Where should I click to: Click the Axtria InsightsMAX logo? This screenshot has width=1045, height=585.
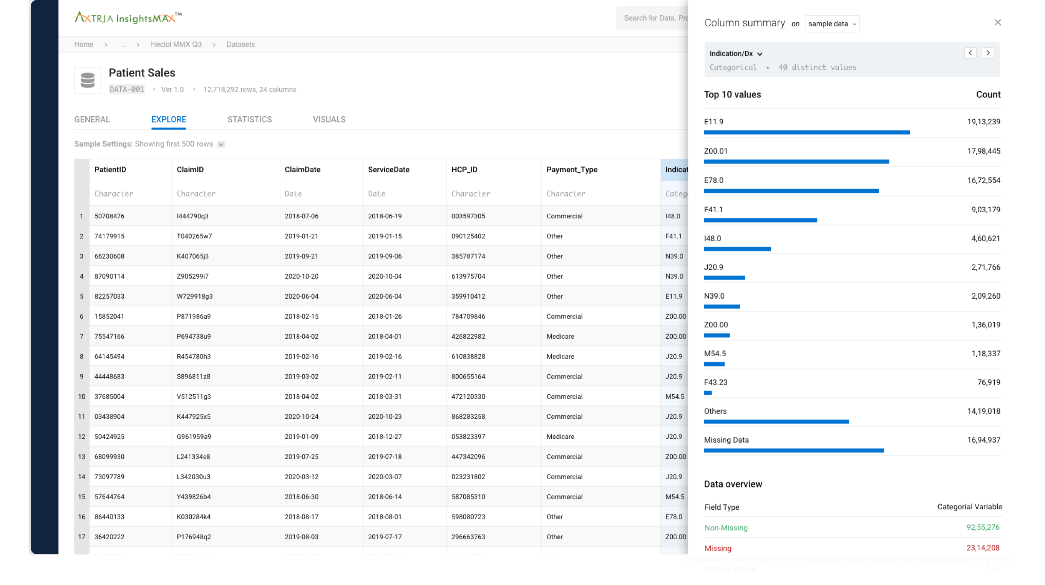(x=126, y=17)
